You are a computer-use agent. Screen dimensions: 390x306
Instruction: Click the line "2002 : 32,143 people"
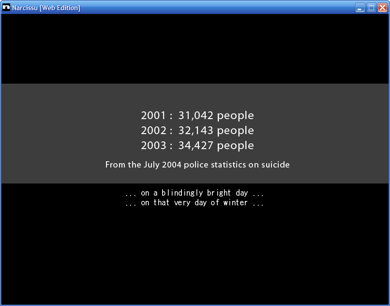click(x=197, y=131)
